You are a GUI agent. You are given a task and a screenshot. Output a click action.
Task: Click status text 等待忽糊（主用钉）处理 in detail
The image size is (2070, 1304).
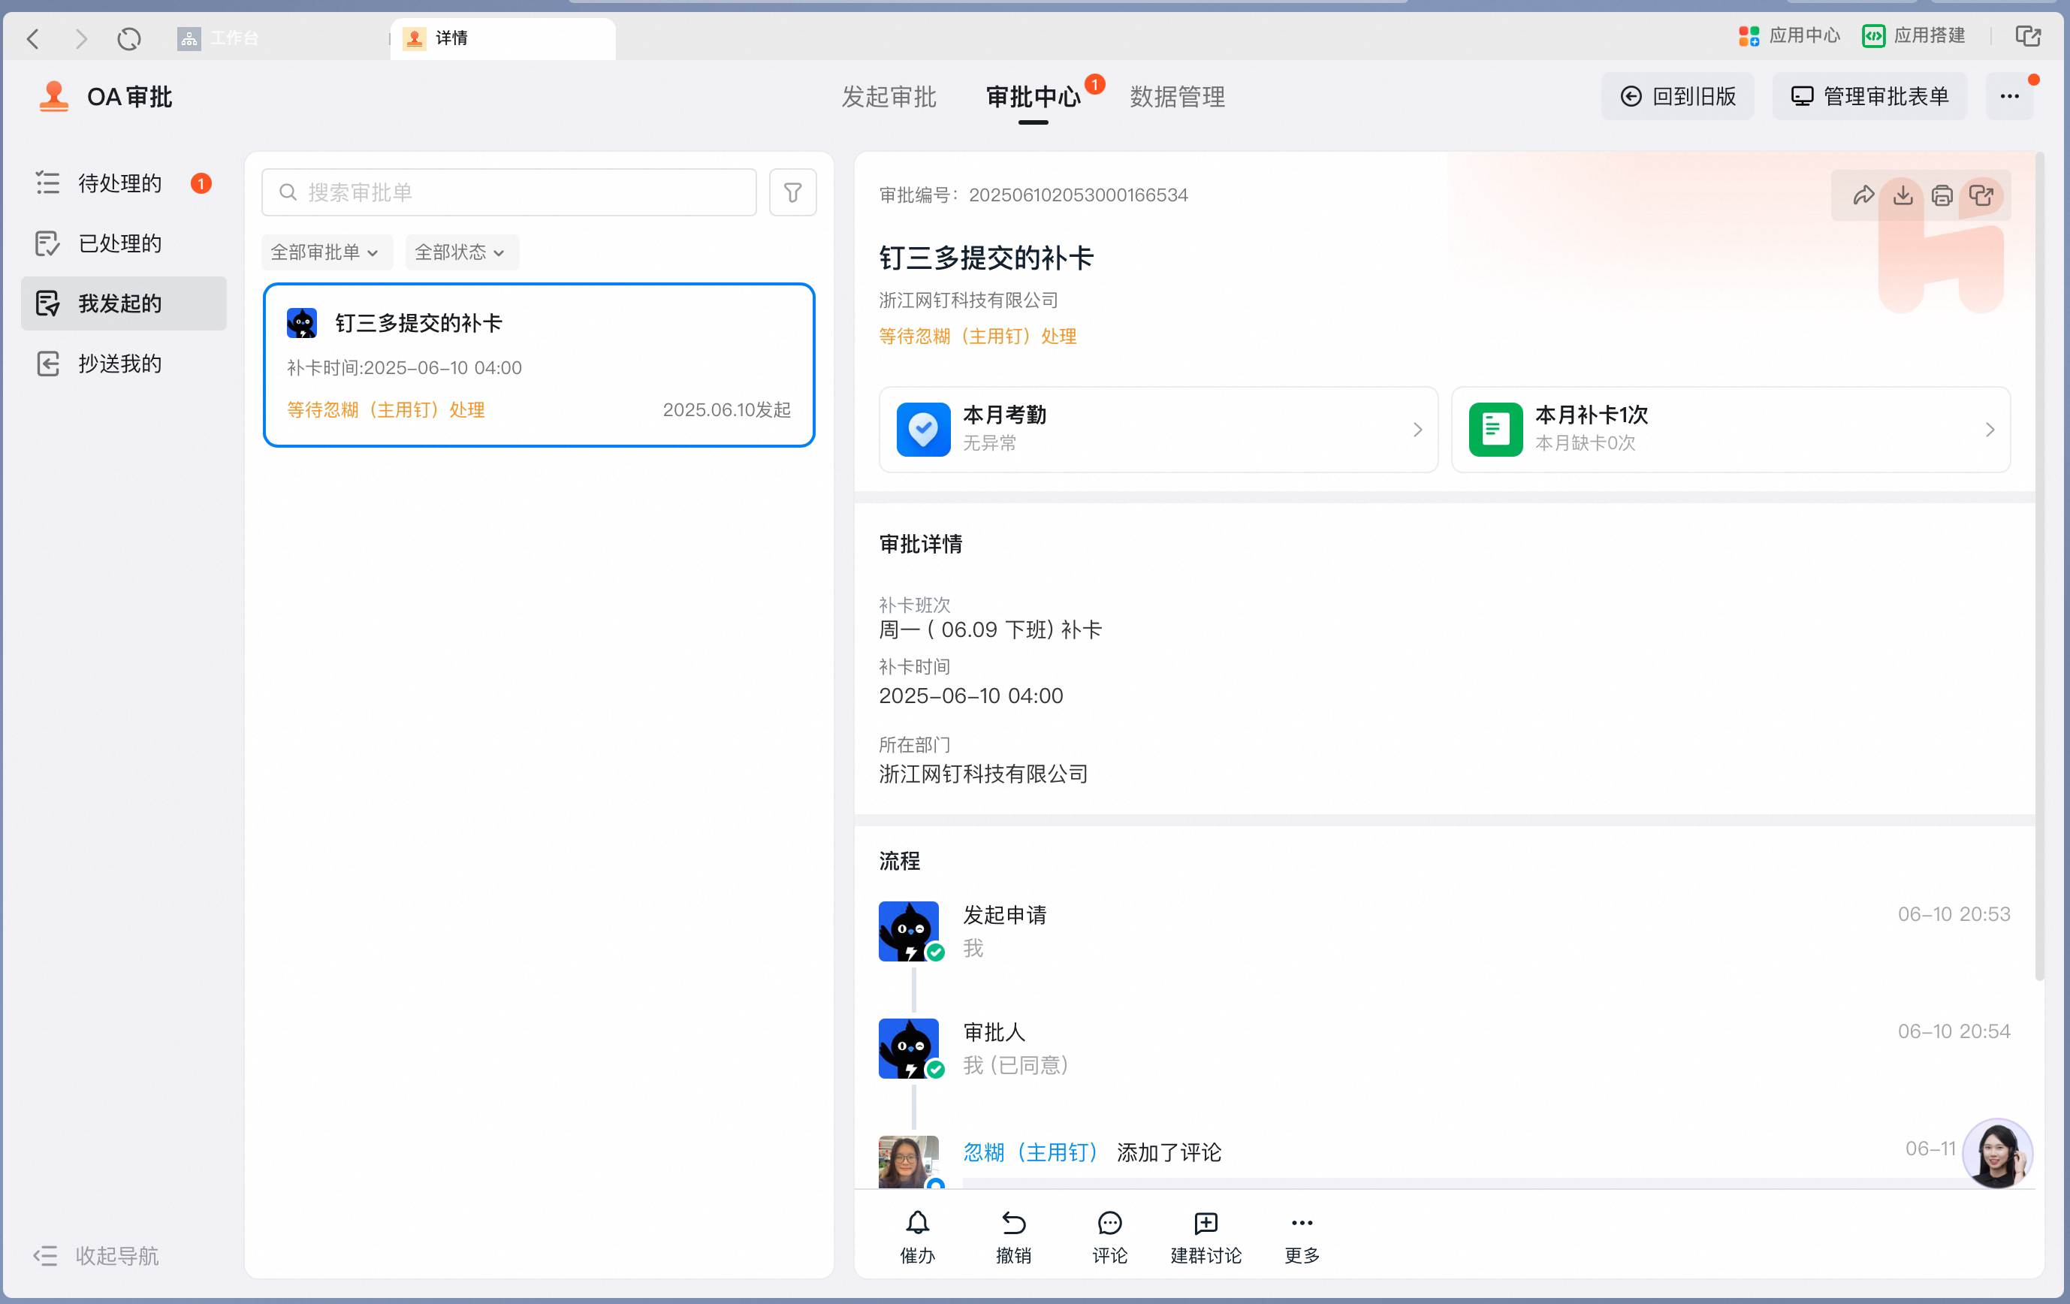pos(977,336)
